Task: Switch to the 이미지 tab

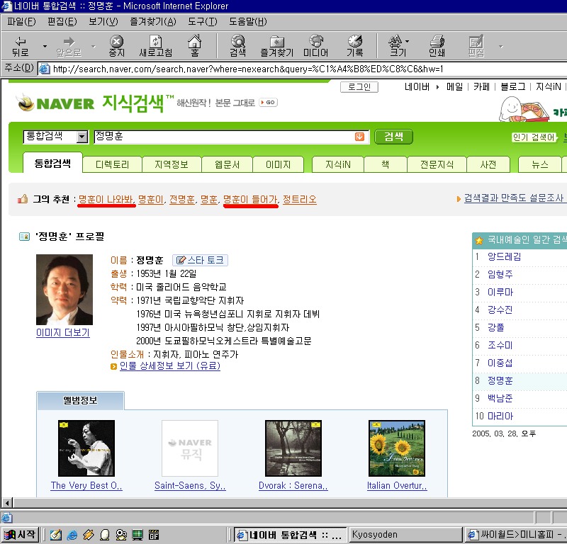Action: (278, 164)
